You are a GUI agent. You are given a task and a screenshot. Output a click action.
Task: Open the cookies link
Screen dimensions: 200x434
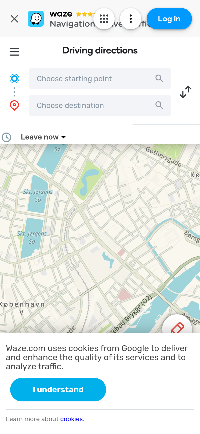click(x=71, y=419)
